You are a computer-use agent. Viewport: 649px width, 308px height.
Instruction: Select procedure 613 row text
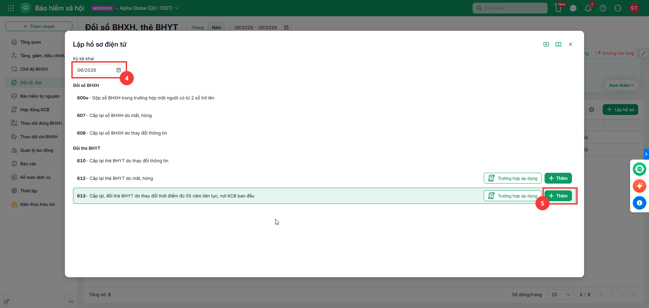[x=166, y=196]
